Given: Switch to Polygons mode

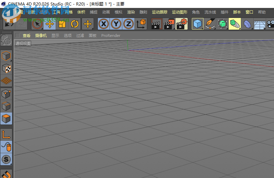Looking at the screenshot, I should click(x=6, y=118).
